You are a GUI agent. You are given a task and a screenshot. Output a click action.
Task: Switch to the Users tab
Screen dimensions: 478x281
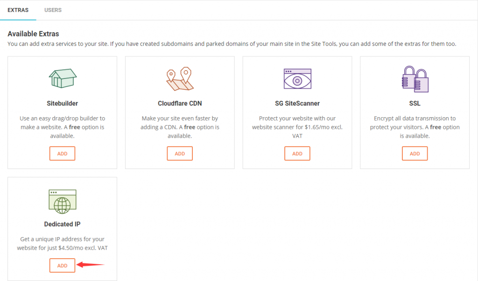[x=53, y=10]
